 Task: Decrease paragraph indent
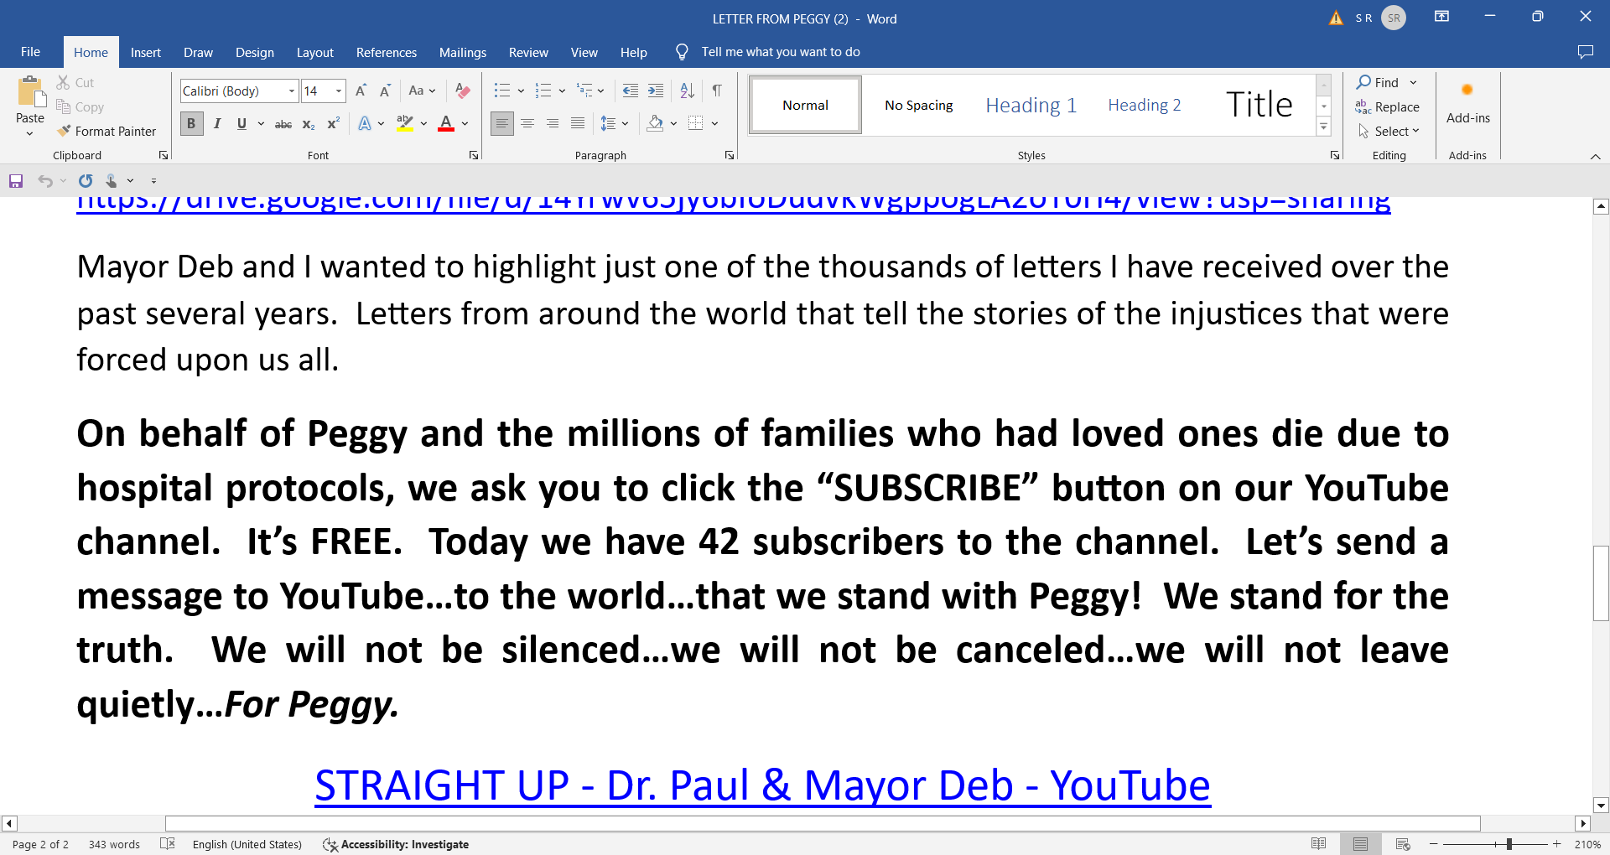[631, 91]
